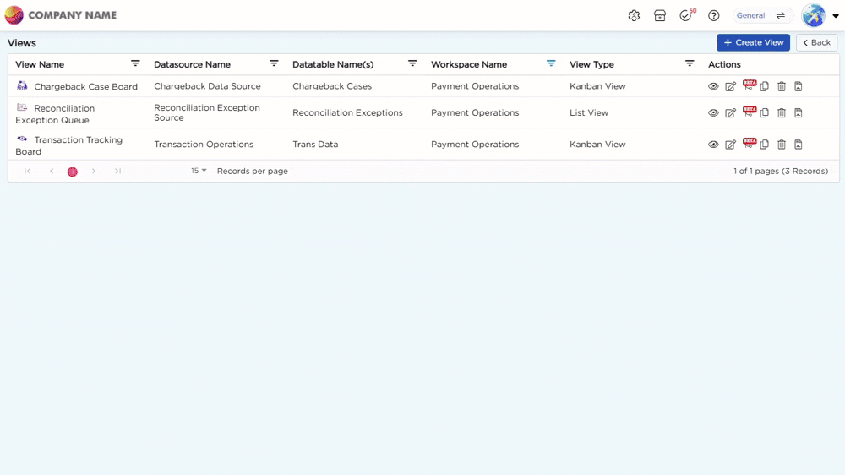Select 'Chargeback Case Board' view name
This screenshot has height=475, width=845.
85,87
